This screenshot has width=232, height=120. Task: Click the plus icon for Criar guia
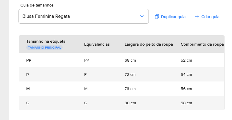click(197, 17)
